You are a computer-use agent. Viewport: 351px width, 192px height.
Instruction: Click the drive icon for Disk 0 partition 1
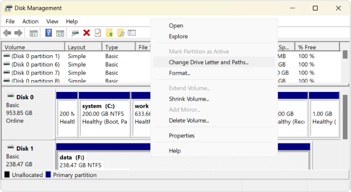coord(7,56)
